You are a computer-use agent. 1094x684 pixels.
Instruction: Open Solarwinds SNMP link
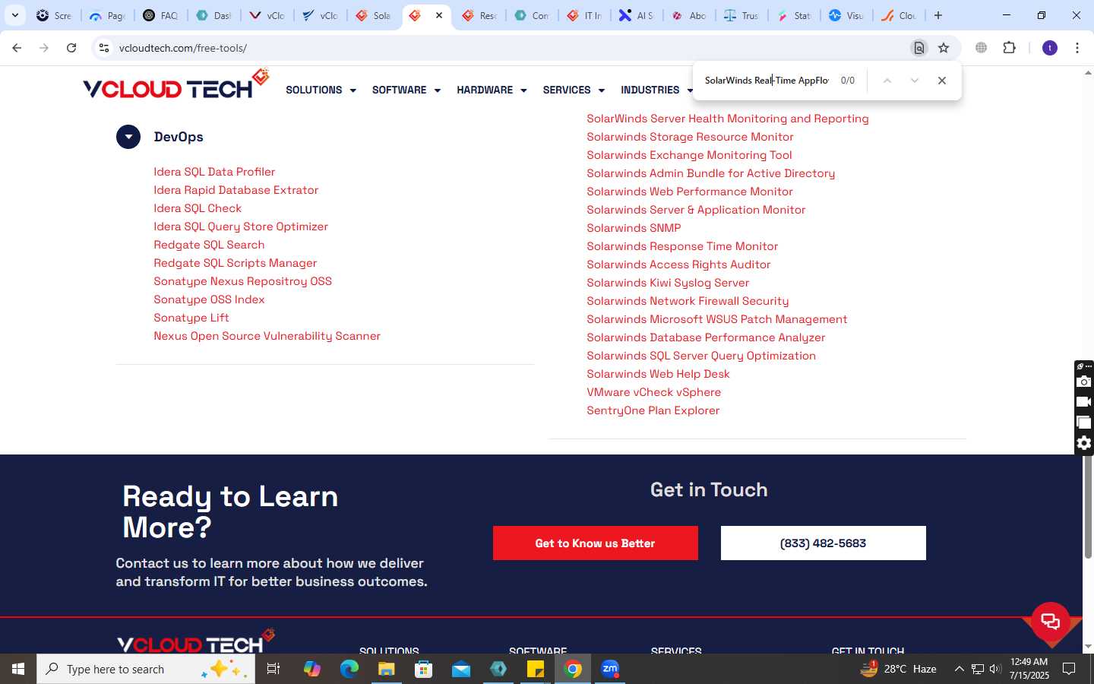pyautogui.click(x=634, y=228)
